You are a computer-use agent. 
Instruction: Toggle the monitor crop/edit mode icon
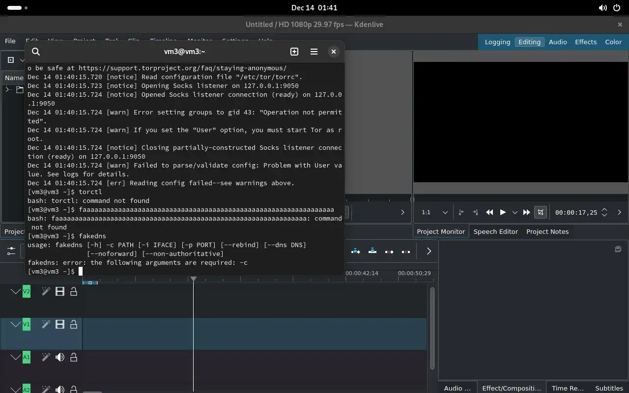[541, 212]
